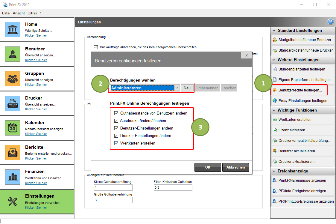Viewport: 336px width, 224px height.
Task: Follow Klicken Sie hier link under Drucker
Action: (x=36, y=109)
